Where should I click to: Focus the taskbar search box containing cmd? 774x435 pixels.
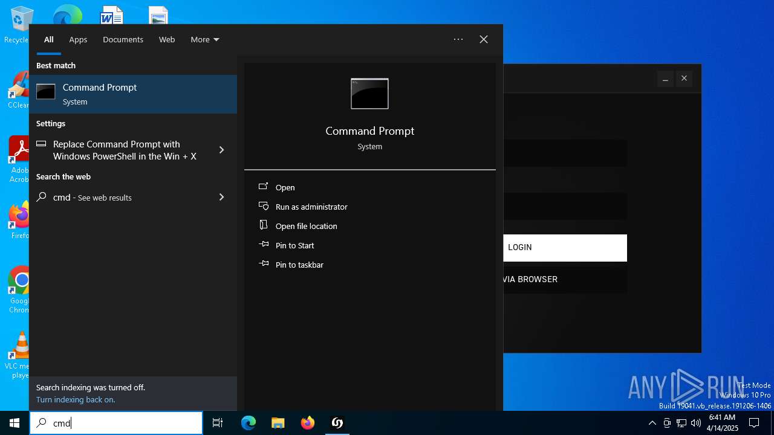click(116, 423)
